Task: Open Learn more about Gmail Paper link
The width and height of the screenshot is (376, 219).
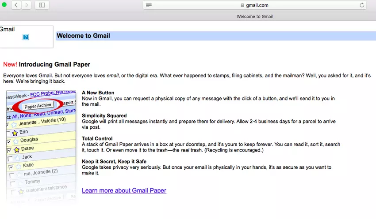Action: [x=124, y=190]
